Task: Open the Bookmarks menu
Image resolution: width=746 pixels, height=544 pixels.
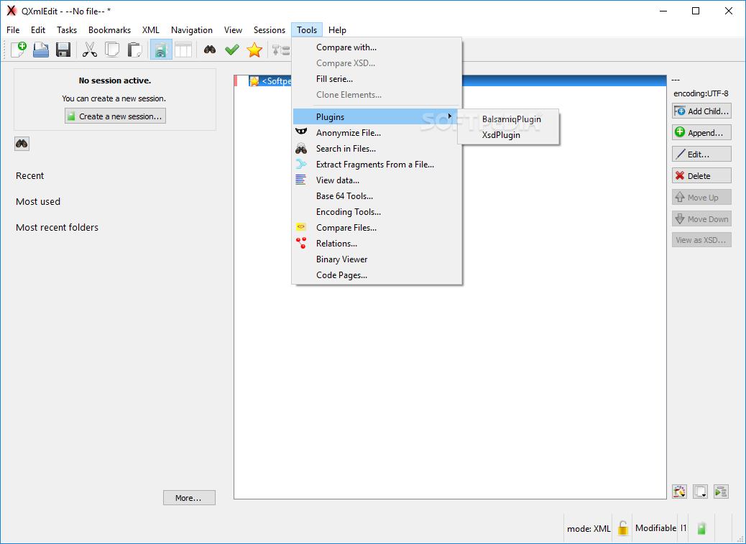Action: 109,30
